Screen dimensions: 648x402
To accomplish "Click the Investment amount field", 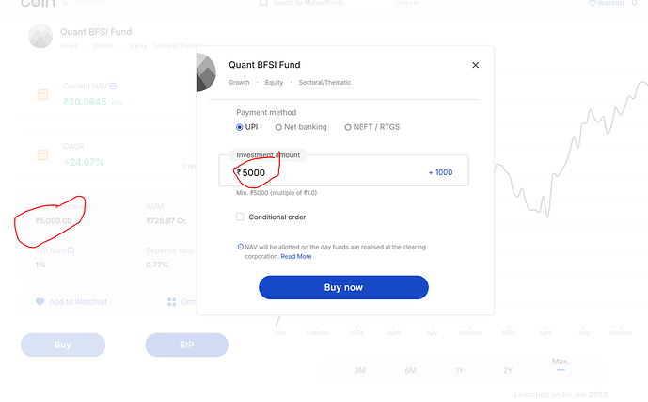I will click(x=329, y=172).
